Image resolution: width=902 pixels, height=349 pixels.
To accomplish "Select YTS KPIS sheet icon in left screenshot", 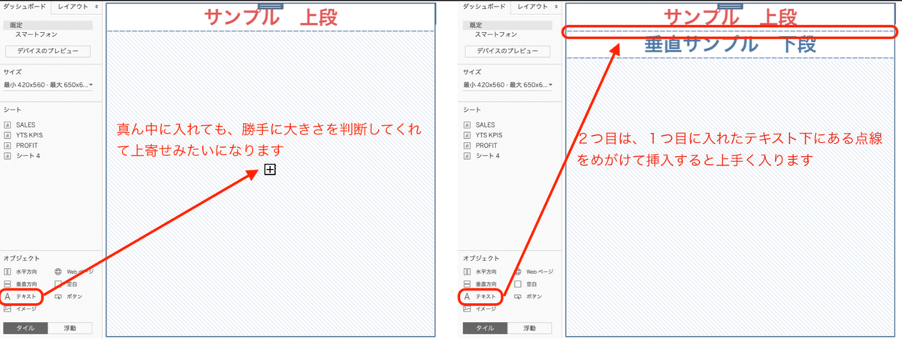I will pos(7,134).
